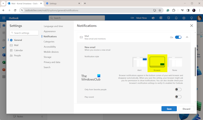Viewport: 203px width, 120px height.
Task: Select the None notification style
Action: coord(175,64)
